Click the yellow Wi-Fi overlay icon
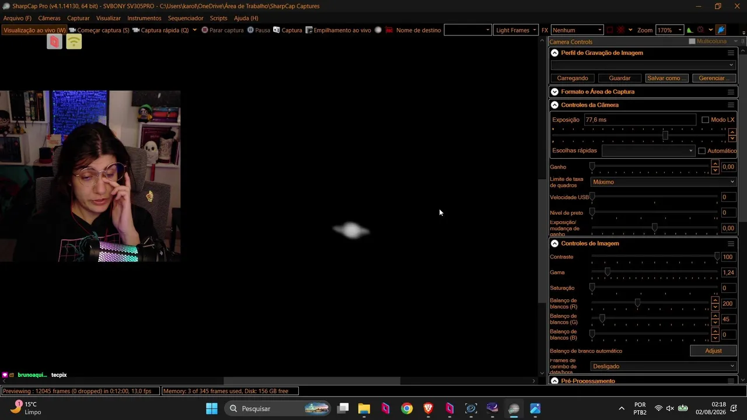This screenshot has height=420, width=747. point(74,41)
